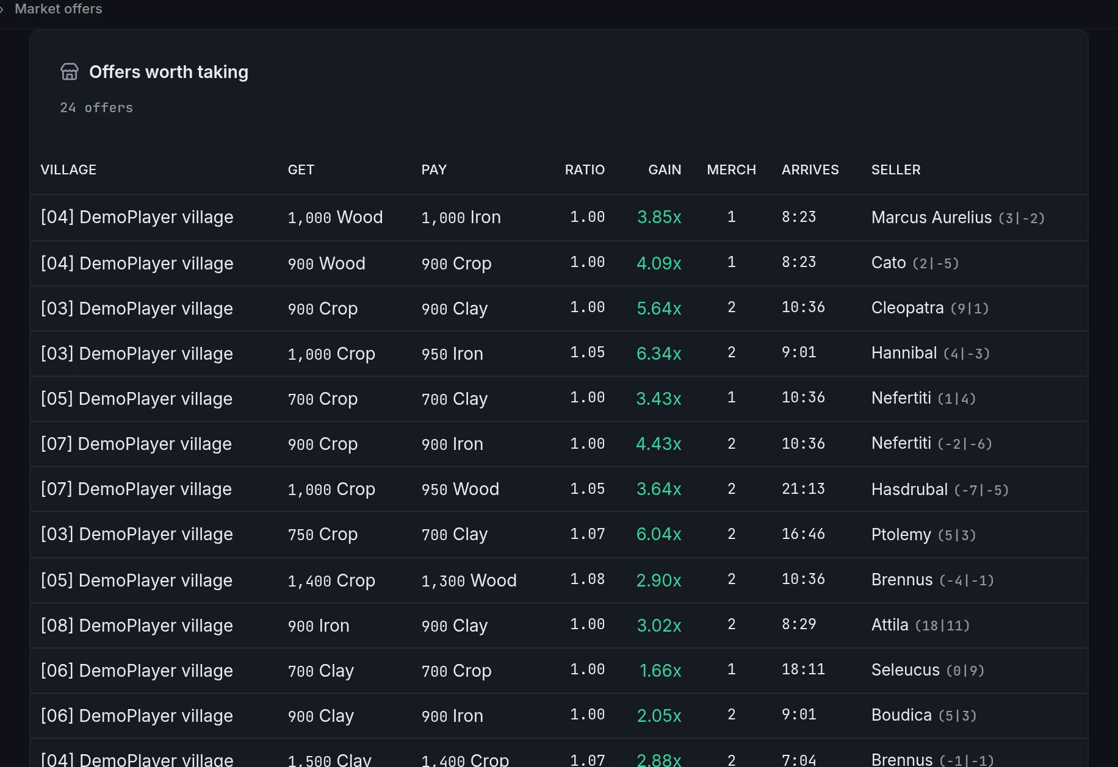Sort by the MERCH column header
The width and height of the screenshot is (1118, 767).
pyautogui.click(x=731, y=169)
